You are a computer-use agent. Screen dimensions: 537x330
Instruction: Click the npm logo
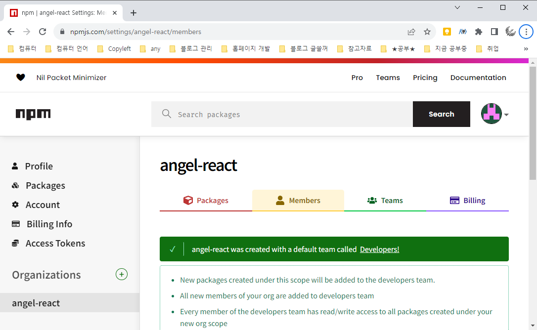click(x=33, y=114)
